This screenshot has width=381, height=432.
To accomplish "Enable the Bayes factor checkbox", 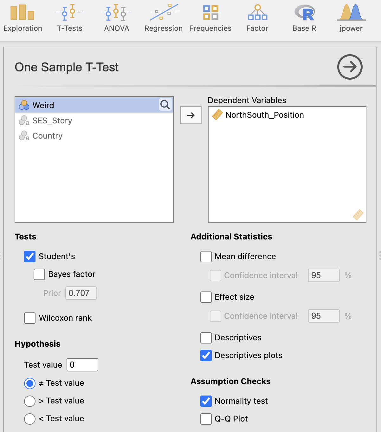I will 39,274.
